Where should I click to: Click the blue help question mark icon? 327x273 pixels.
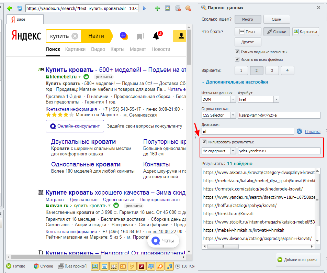[299, 131]
